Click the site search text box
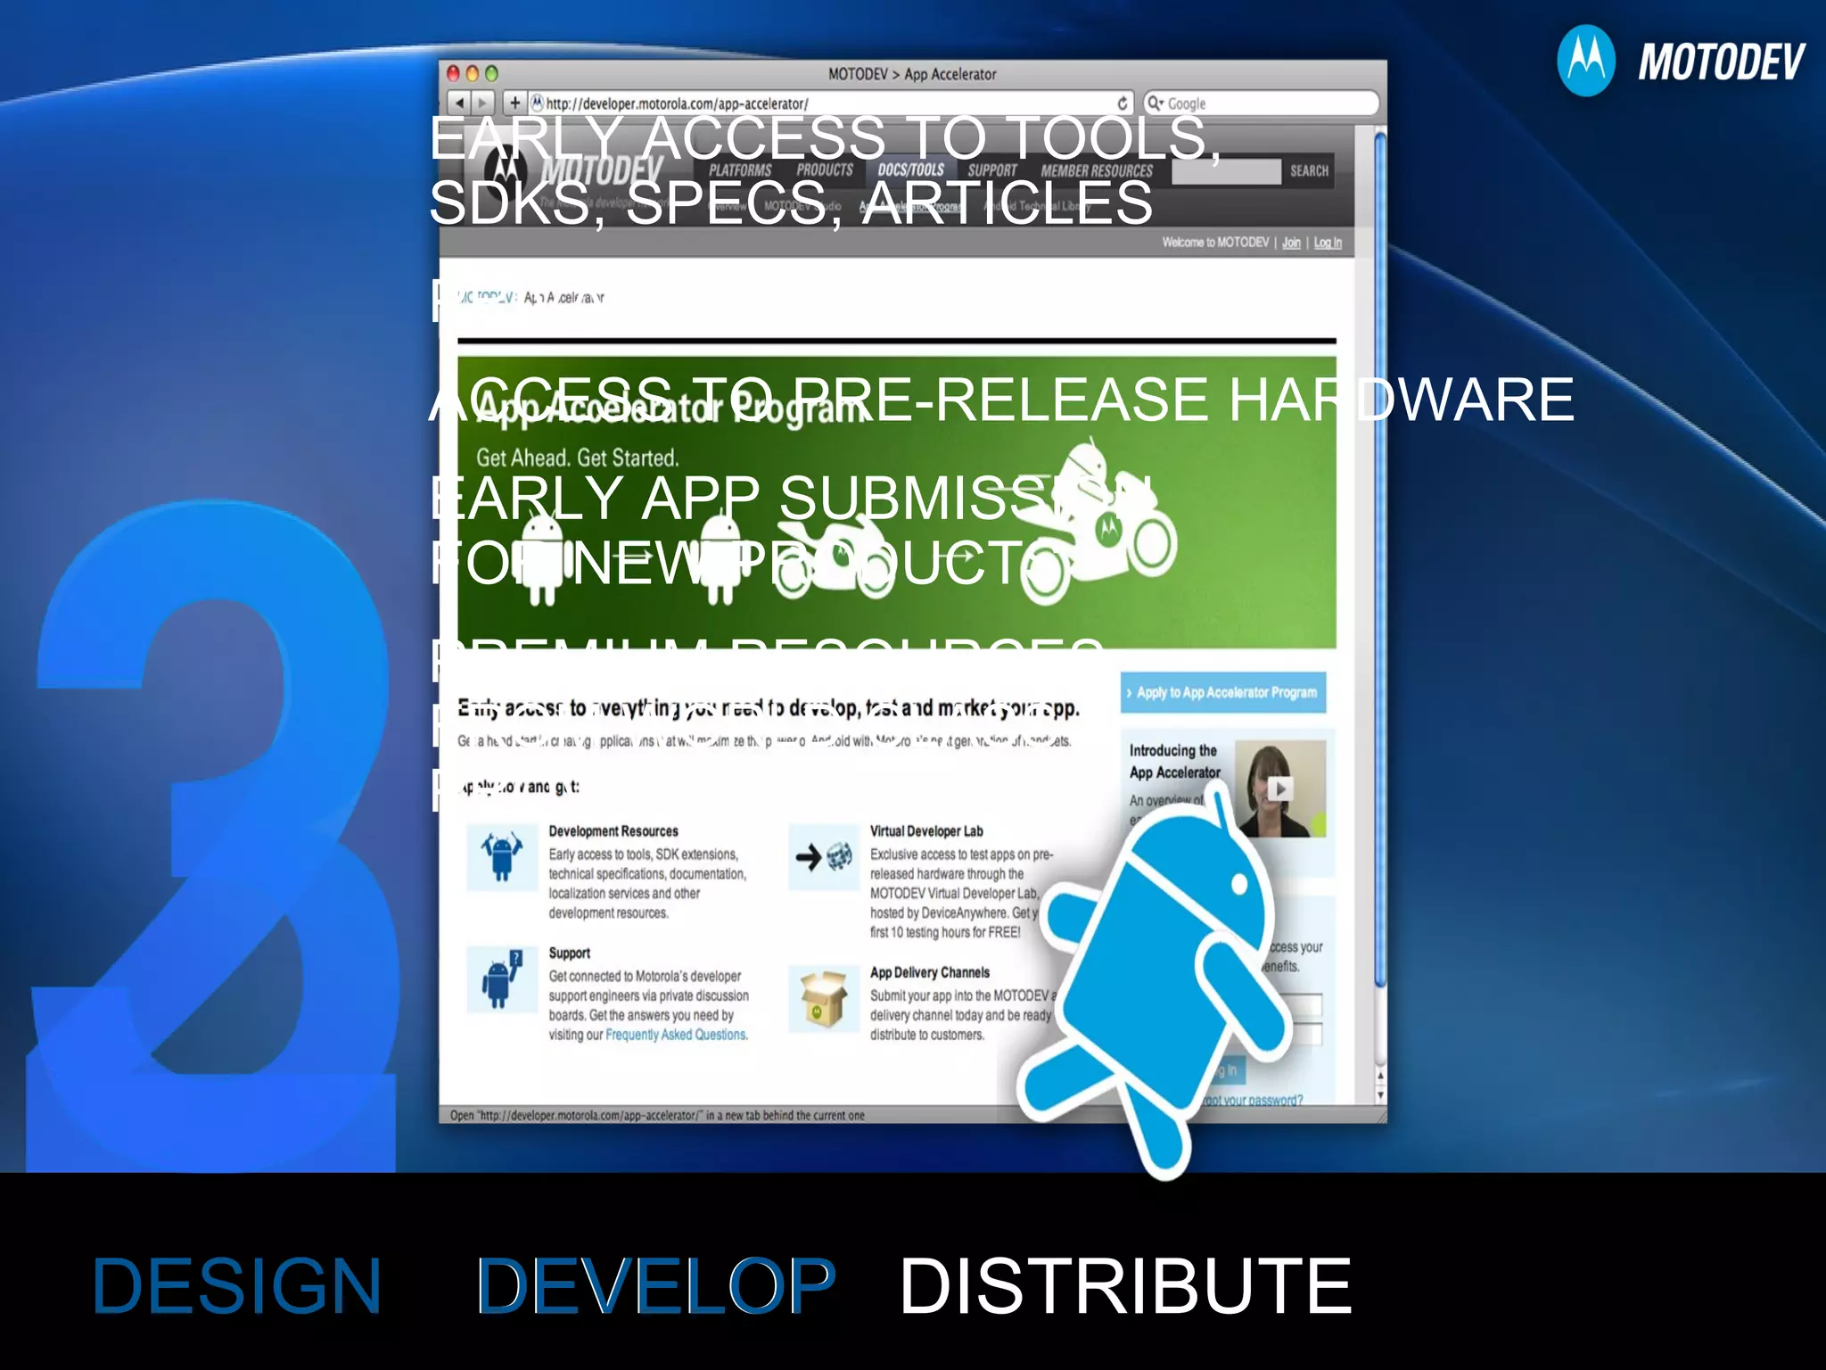This screenshot has height=1370, width=1826. 1226,171
